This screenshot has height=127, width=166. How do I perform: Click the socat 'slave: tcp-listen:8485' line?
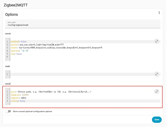click(x=56, y=48)
